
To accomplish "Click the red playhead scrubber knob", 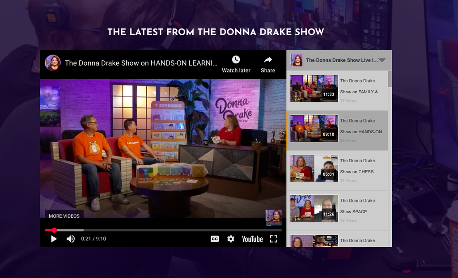I will (54, 230).
